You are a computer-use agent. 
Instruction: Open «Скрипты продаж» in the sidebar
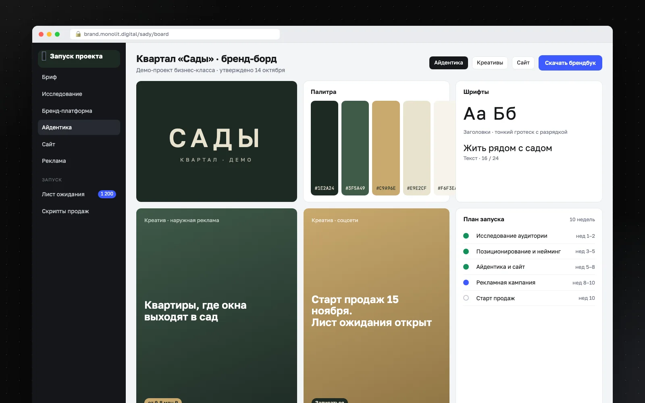click(79, 211)
